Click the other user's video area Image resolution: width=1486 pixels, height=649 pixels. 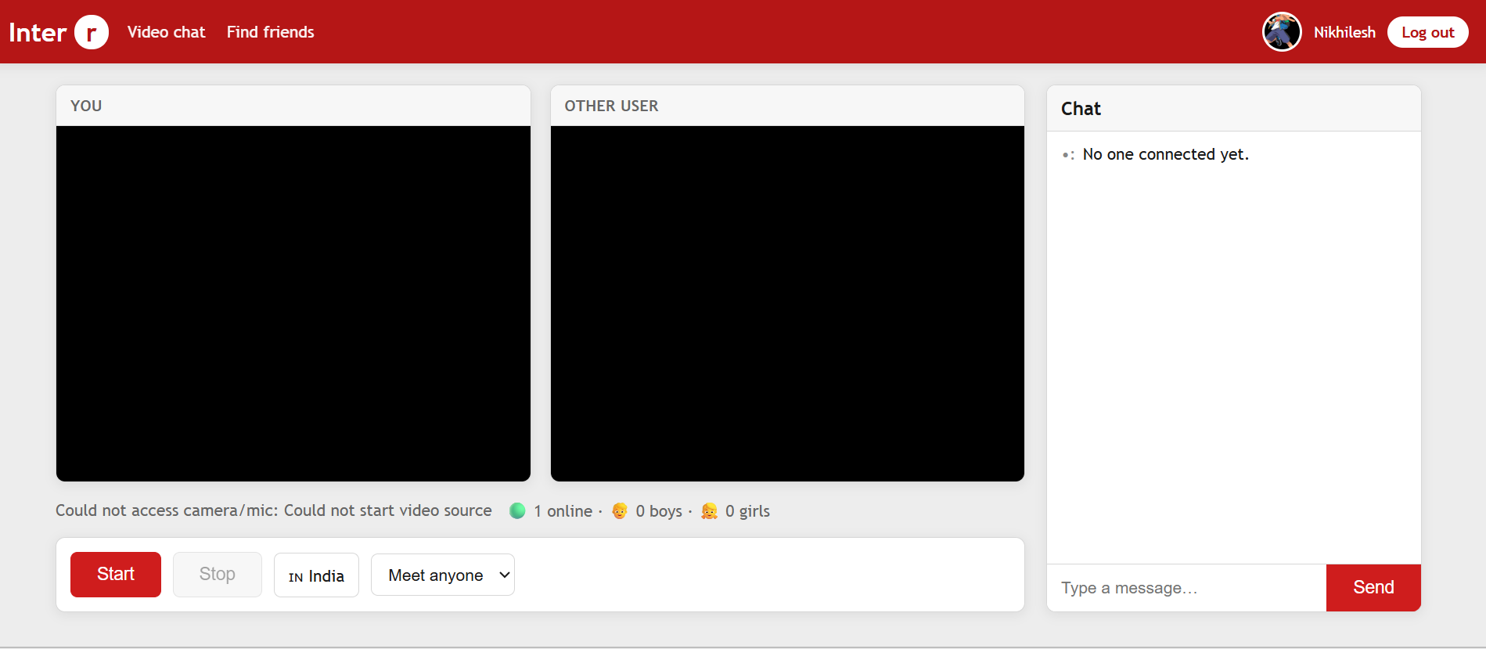point(787,304)
